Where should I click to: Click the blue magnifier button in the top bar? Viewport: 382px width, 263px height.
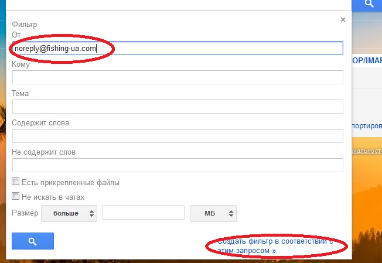point(369,4)
